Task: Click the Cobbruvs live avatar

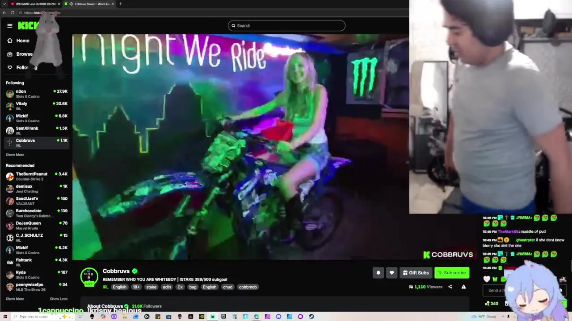Action: pyautogui.click(x=89, y=276)
